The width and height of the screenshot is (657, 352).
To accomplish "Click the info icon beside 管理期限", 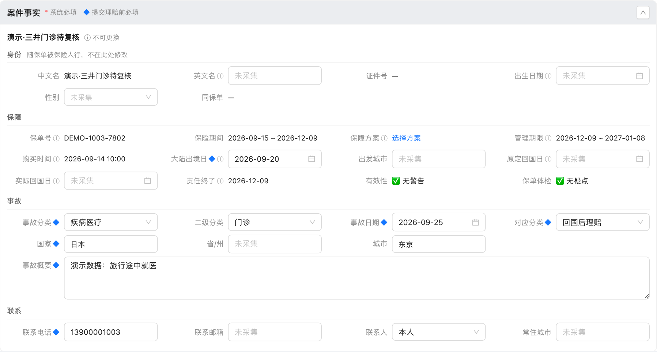I will tap(548, 138).
